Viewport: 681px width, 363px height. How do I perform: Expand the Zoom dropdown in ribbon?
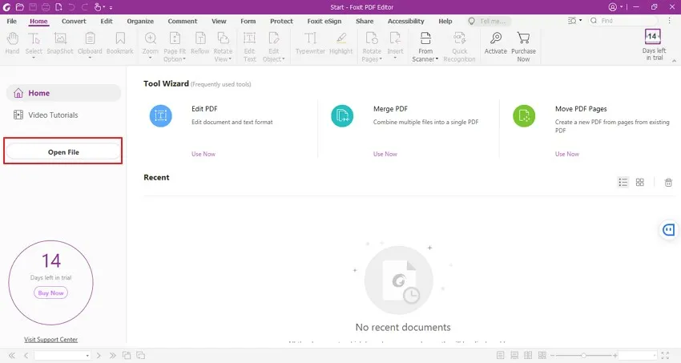151,58
